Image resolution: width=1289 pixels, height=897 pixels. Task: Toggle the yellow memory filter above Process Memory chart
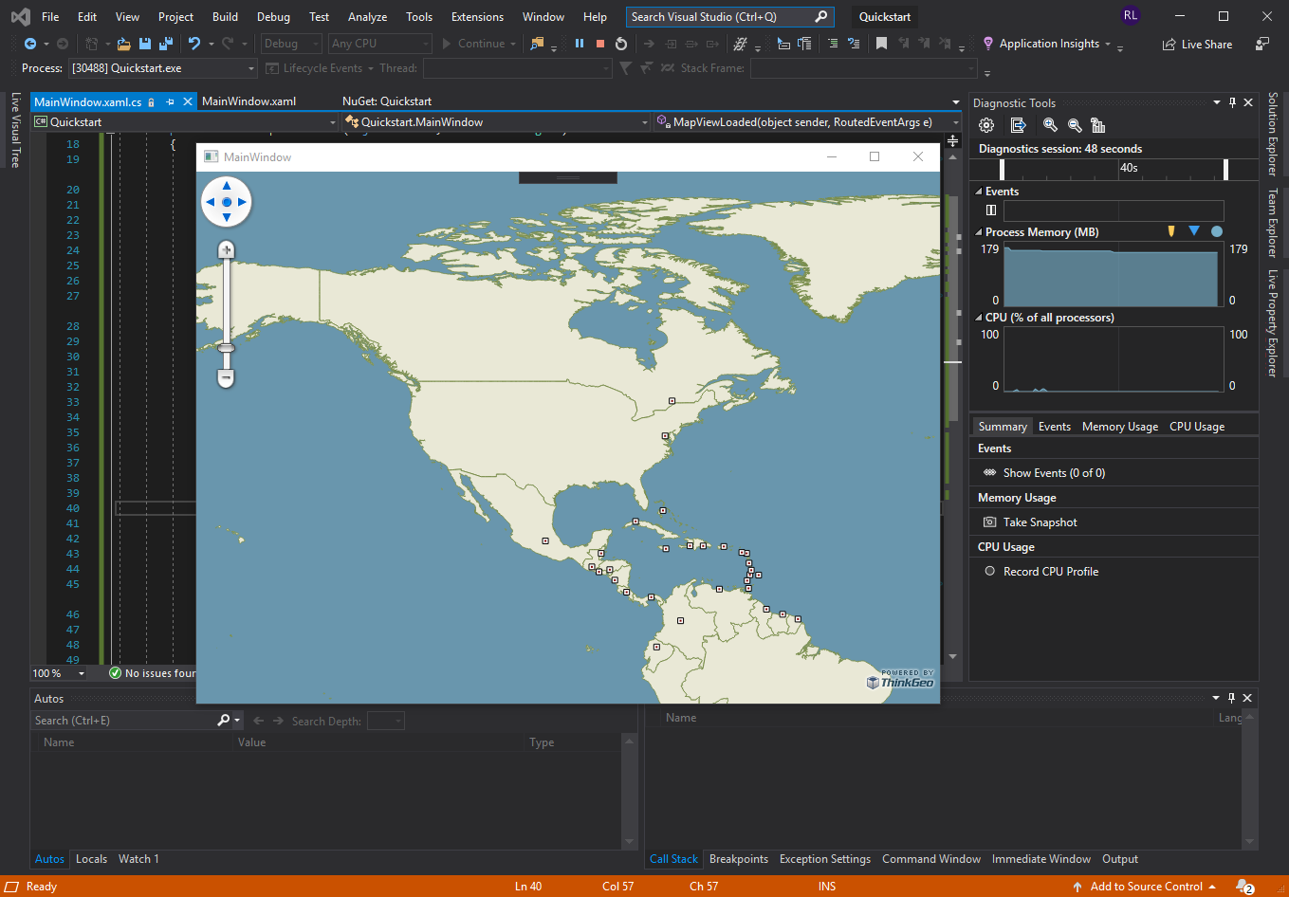click(1171, 230)
